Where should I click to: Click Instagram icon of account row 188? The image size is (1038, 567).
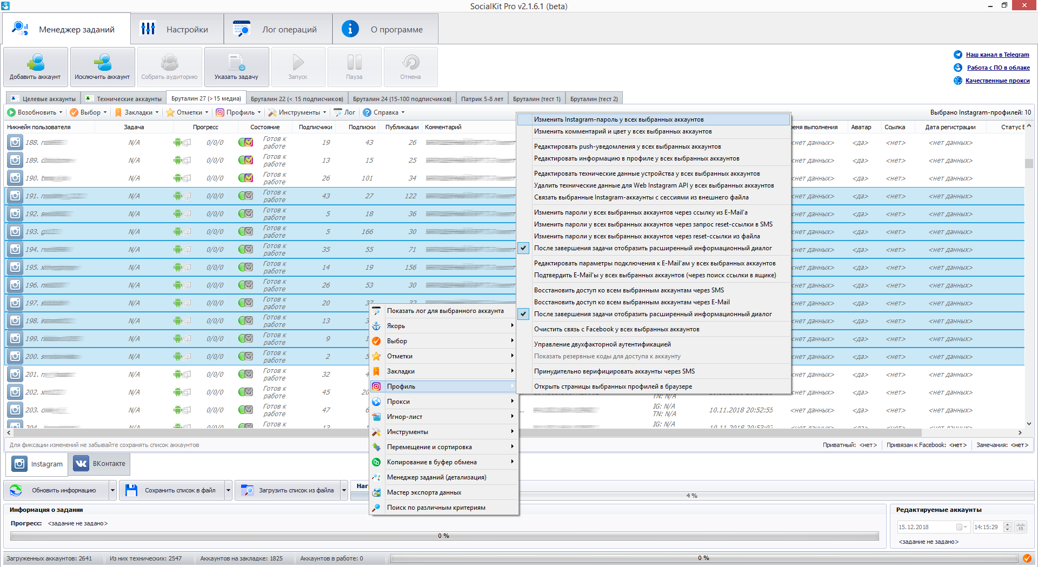point(15,143)
